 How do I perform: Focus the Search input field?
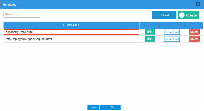(x=22, y=14)
